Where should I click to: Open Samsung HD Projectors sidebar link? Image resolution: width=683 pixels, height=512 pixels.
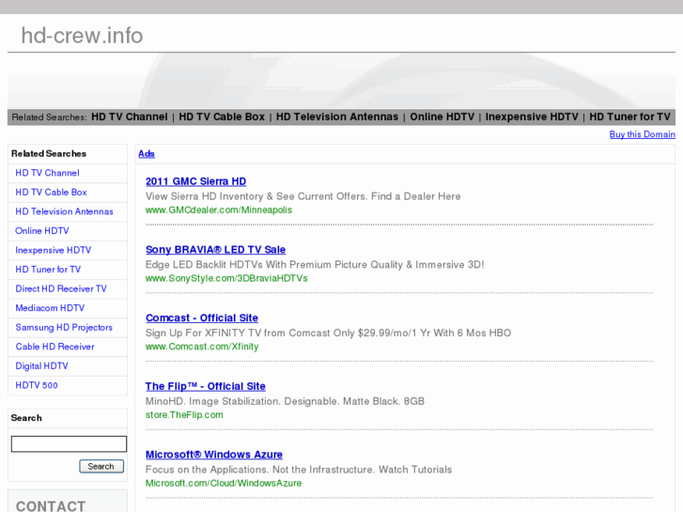click(x=64, y=327)
